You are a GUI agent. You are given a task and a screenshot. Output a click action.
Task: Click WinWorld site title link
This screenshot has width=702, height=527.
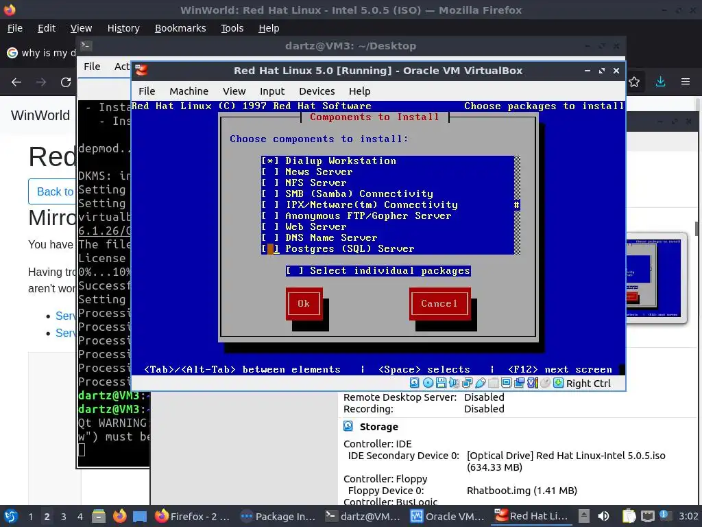click(x=40, y=115)
